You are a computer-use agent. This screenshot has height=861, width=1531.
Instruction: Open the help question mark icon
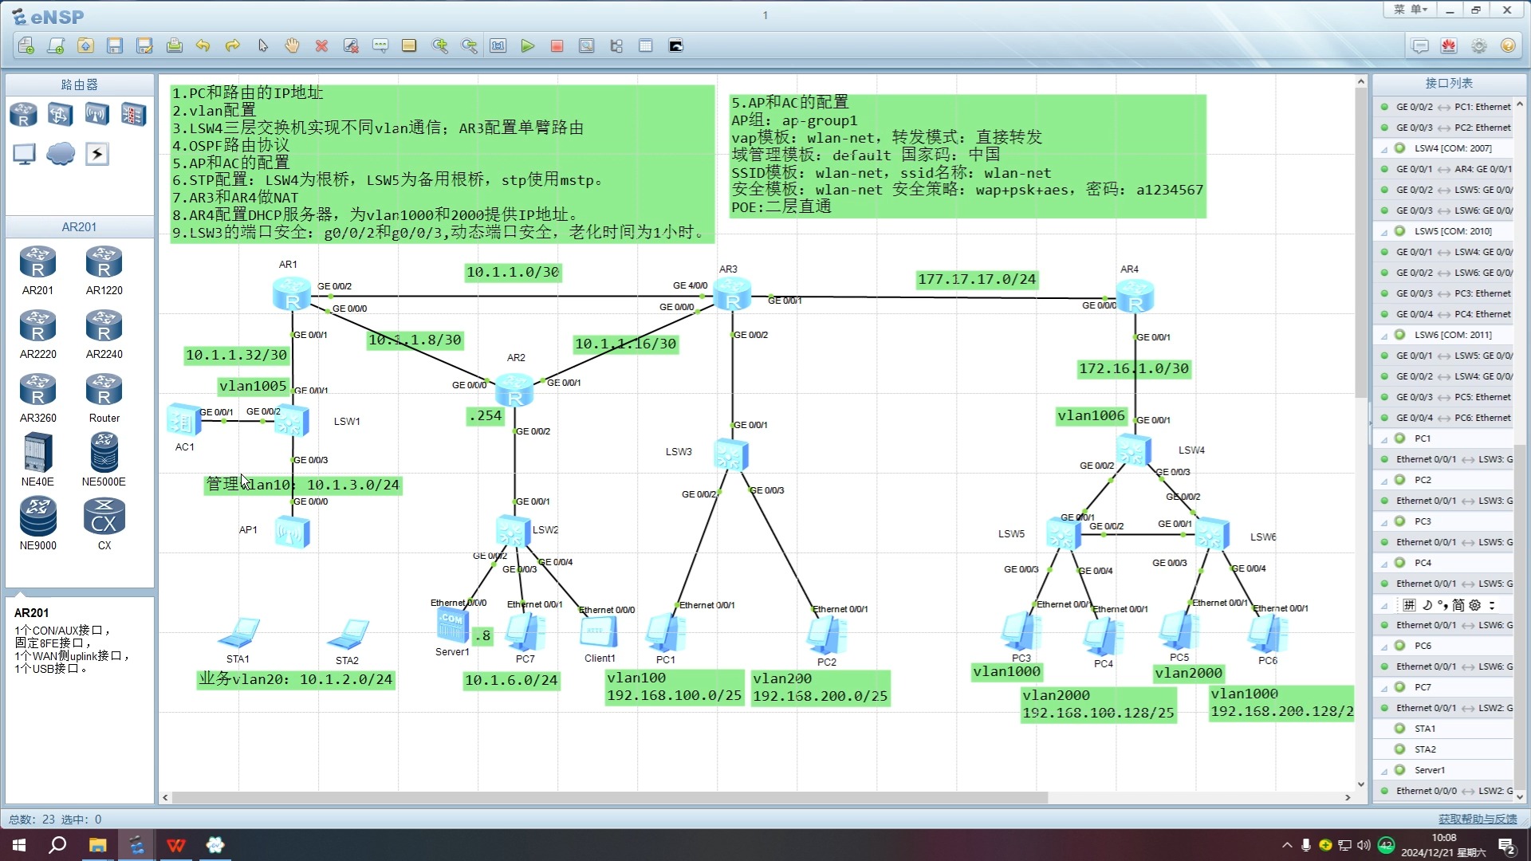tap(1508, 45)
